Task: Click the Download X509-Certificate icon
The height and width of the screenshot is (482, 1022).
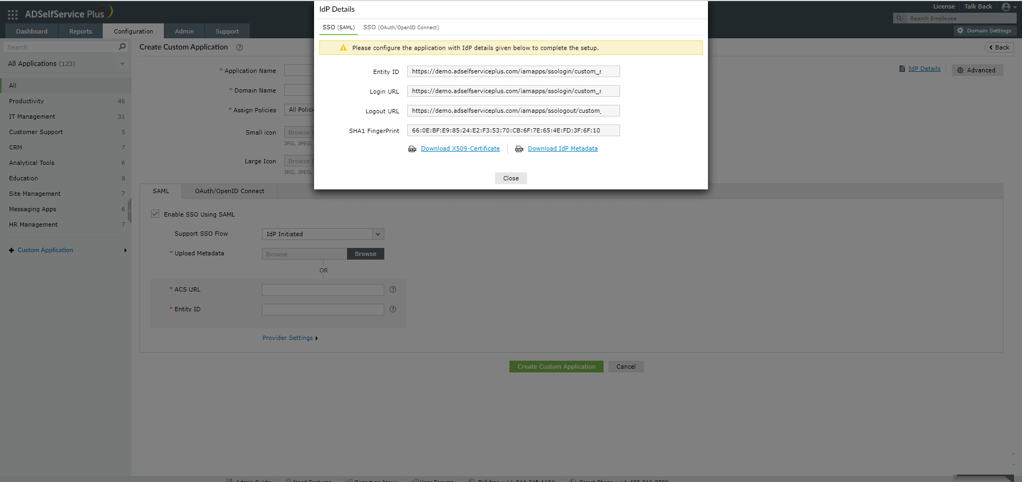Action: (412, 149)
